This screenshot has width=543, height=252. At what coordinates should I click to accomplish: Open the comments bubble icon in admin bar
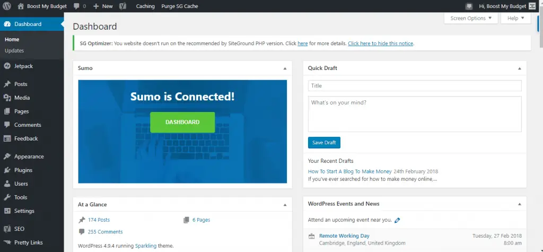pyautogui.click(x=76, y=6)
